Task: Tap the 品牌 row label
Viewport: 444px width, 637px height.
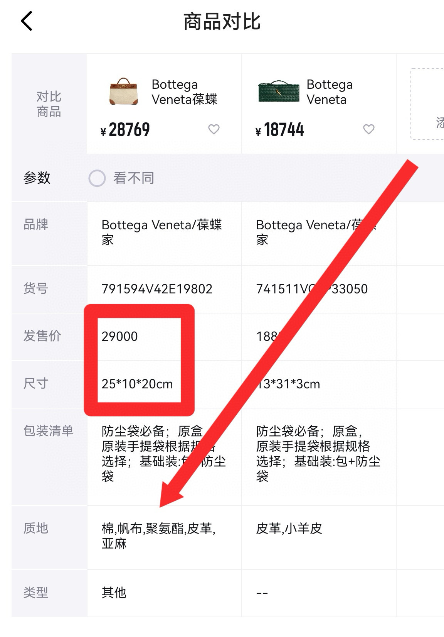Action: [36, 224]
